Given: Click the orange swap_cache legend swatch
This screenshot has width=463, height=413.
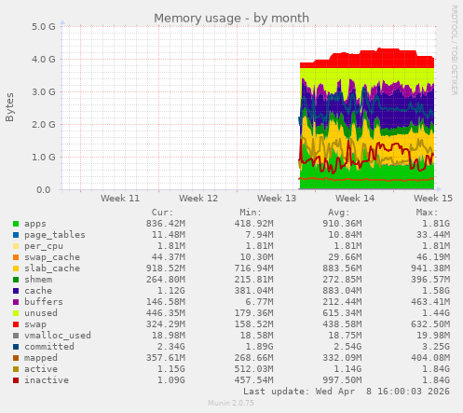Looking at the screenshot, I should 16,257.
